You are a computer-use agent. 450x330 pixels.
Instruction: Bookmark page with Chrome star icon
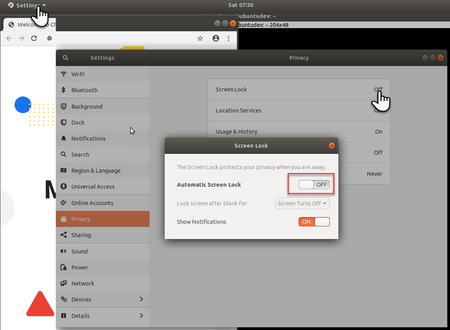click(200, 38)
